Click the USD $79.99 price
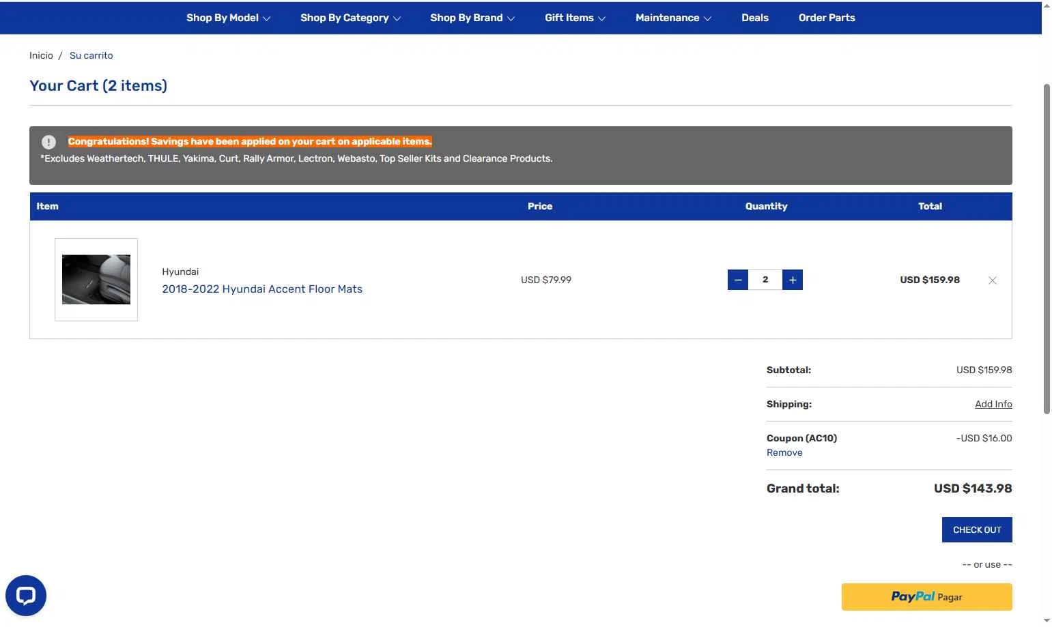This screenshot has width=1052, height=627. tap(546, 280)
